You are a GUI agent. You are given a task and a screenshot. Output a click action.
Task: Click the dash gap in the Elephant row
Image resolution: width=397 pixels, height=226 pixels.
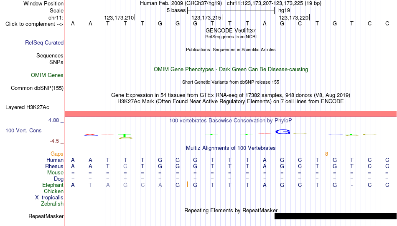click(x=352, y=185)
